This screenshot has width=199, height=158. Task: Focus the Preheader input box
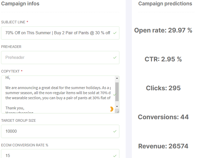pyautogui.click(x=60, y=58)
